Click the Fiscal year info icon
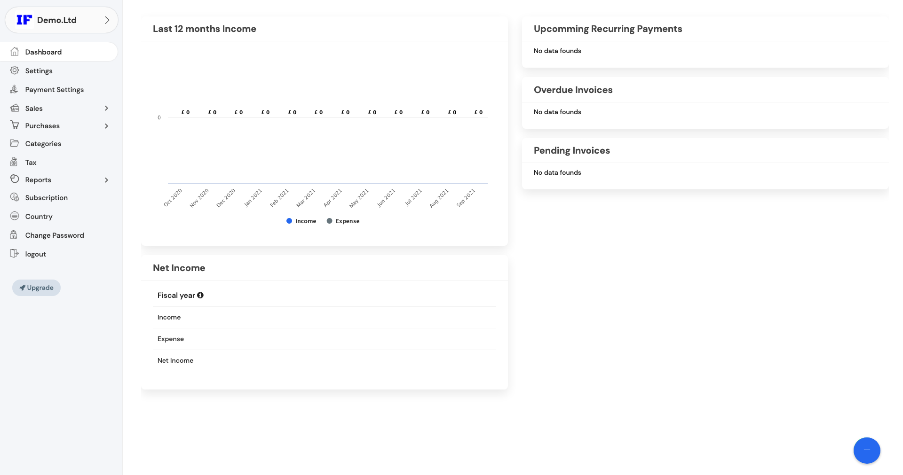The width and height of the screenshot is (903, 475). (200, 295)
